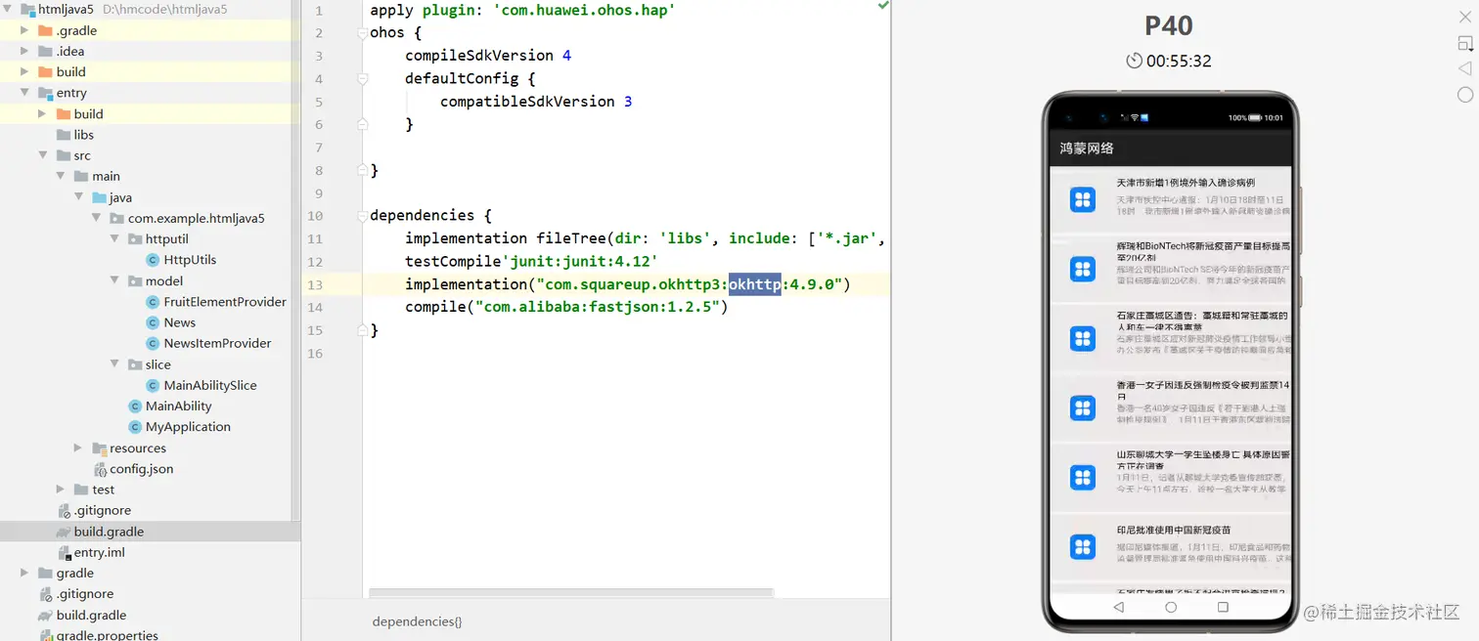Expand the resources folder arrow
This screenshot has width=1479, height=641.
[78, 448]
